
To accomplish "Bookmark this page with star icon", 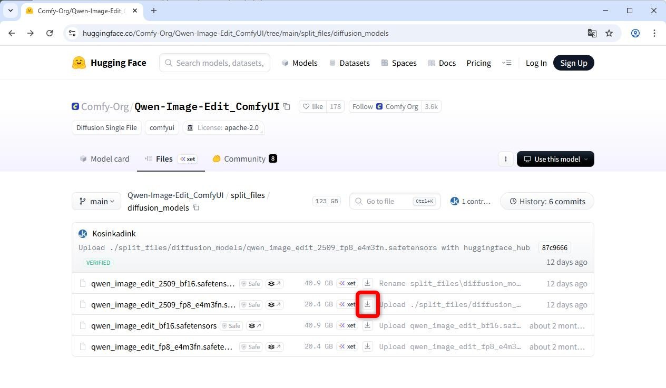I will pyautogui.click(x=609, y=33).
